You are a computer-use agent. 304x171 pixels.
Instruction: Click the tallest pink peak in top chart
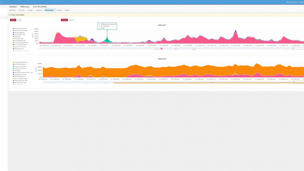coord(236,37)
